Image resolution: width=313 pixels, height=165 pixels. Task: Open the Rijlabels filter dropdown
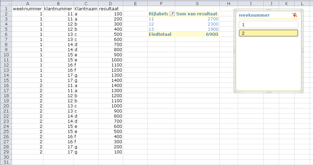(172, 14)
